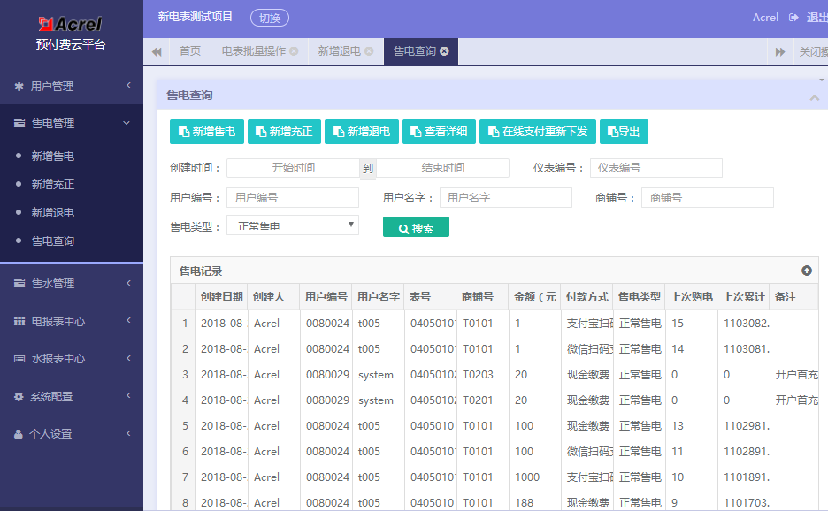Click the 搜索 search button
The width and height of the screenshot is (828, 511).
coord(415,226)
